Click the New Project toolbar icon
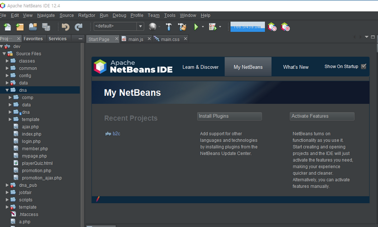Screen dimensions: 378x227 tap(20, 27)
